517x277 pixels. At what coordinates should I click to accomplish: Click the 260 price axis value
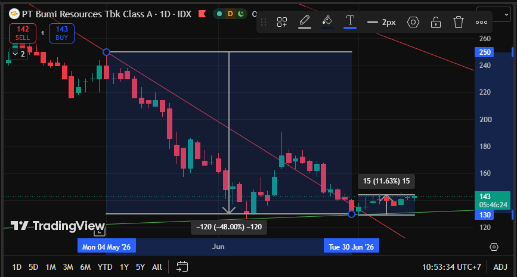click(485, 39)
